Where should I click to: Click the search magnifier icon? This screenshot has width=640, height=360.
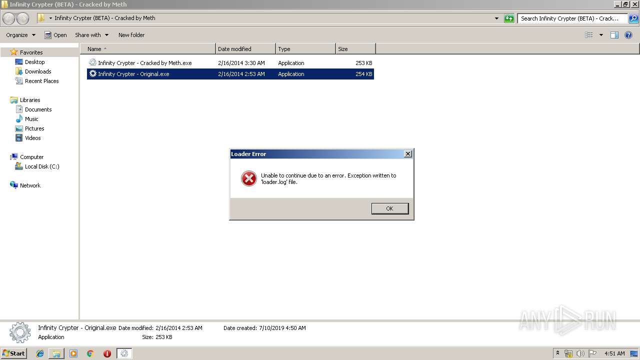(x=633, y=18)
